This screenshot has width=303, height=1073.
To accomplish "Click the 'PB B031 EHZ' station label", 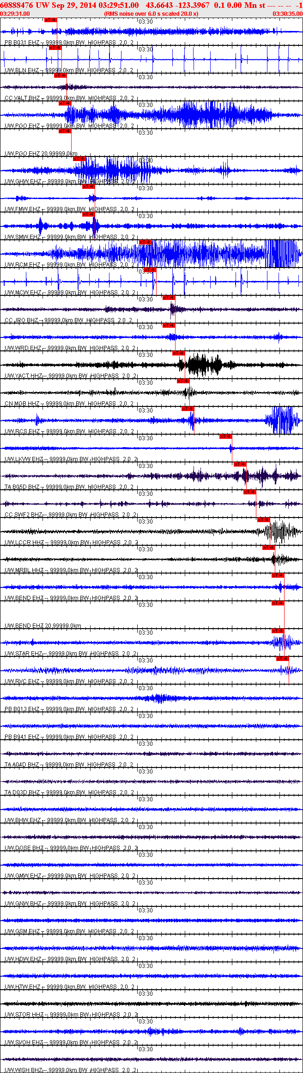I will pos(22,43).
